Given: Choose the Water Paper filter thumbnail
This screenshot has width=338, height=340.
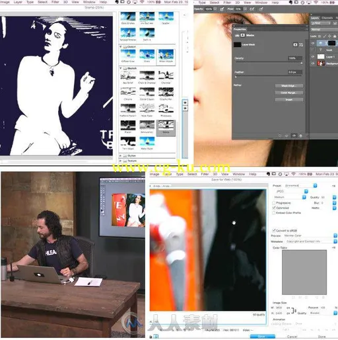Looking at the screenshot, I should pos(147,142).
